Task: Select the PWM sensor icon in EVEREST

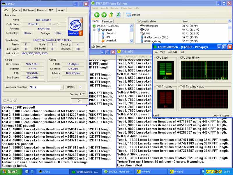Action: click(x=142, y=33)
